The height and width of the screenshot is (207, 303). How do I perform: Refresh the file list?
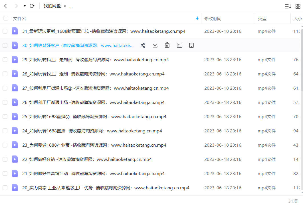pyautogui.click(x=32, y=6)
